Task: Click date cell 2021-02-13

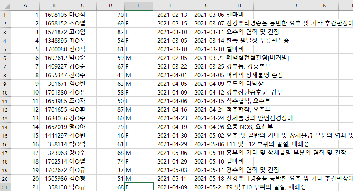Action: point(171,15)
